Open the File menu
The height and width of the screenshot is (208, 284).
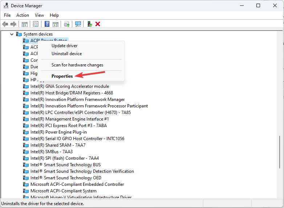tap(7, 15)
